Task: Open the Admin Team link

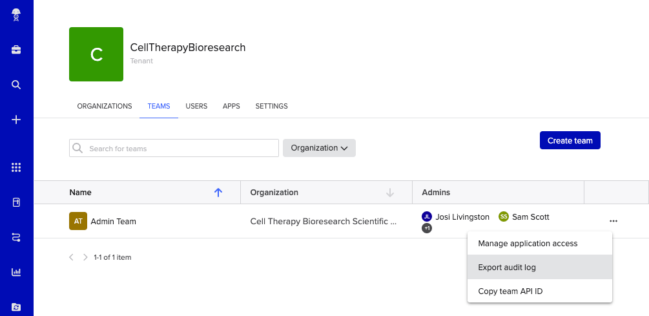Action: 113,221
